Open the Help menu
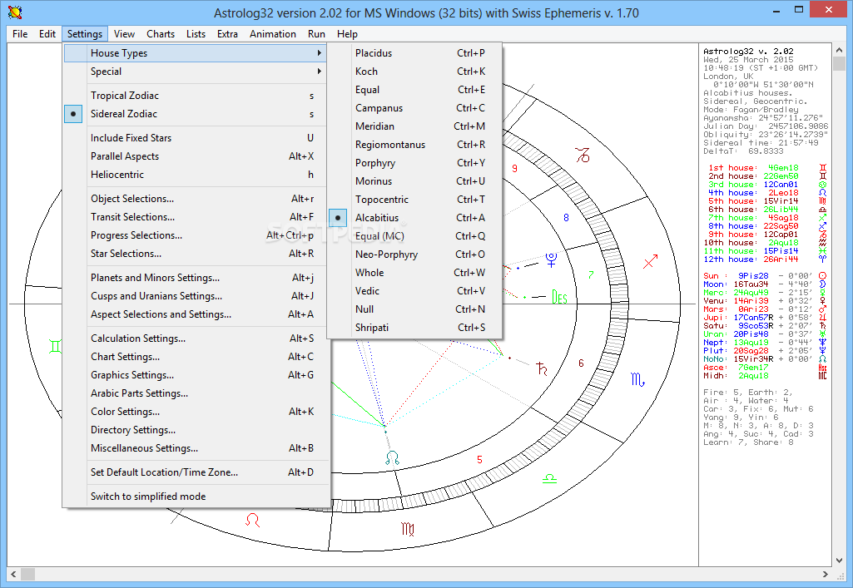The height and width of the screenshot is (588, 853). (347, 34)
